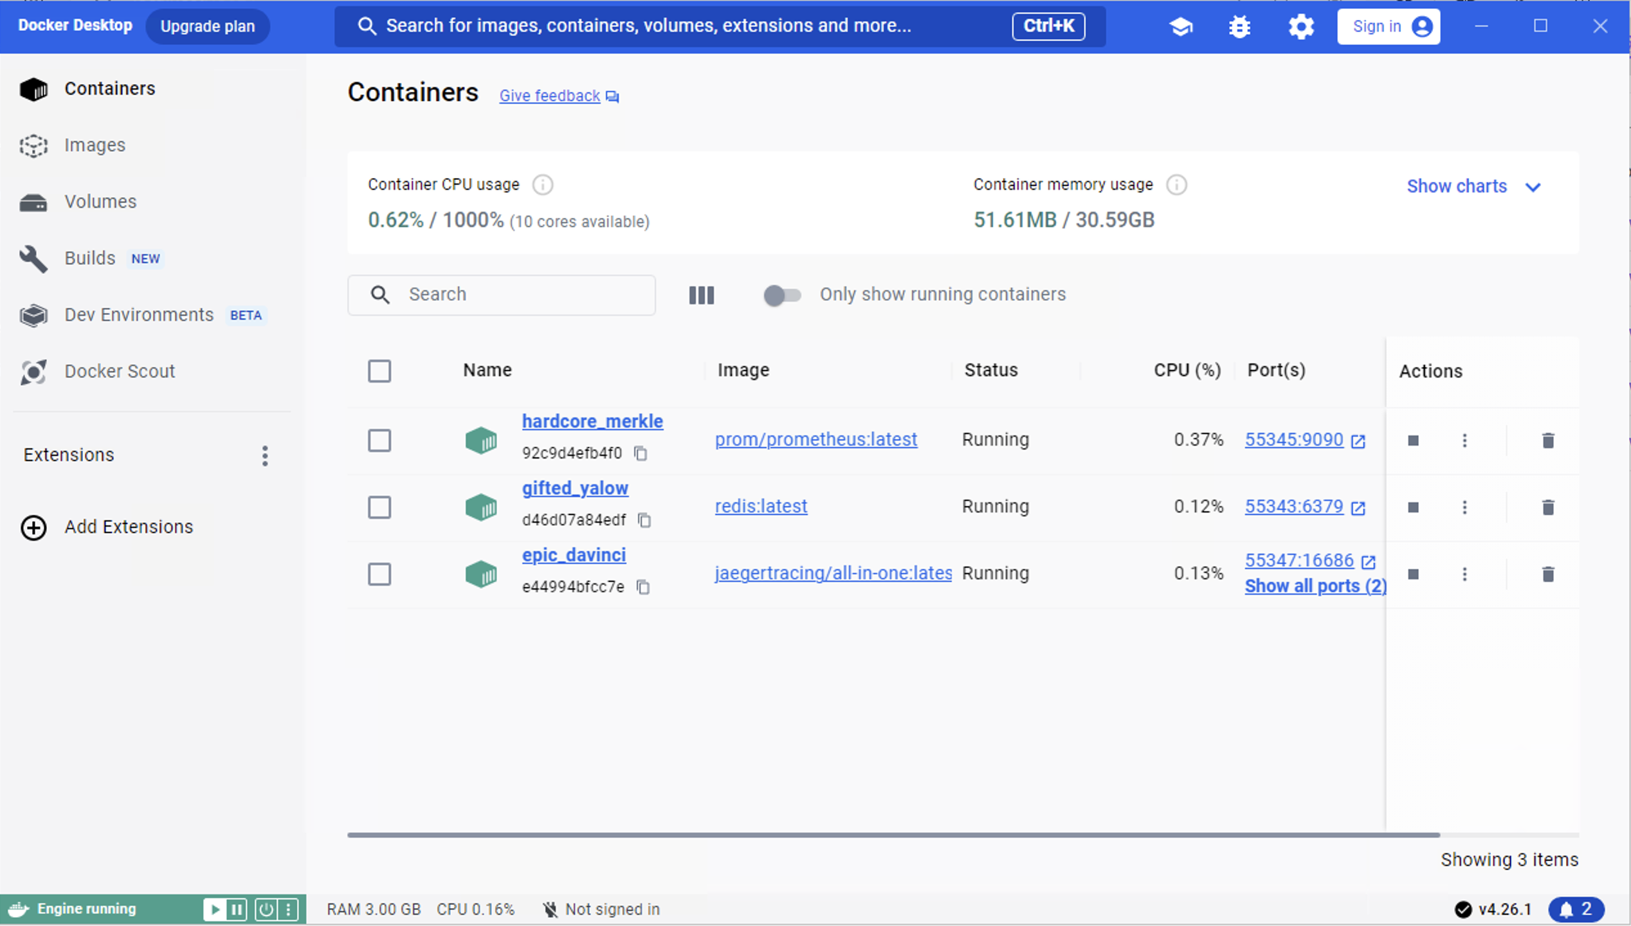This screenshot has height=926, width=1631.
Task: Open the prom/prometheus:latest image link
Action: click(815, 440)
